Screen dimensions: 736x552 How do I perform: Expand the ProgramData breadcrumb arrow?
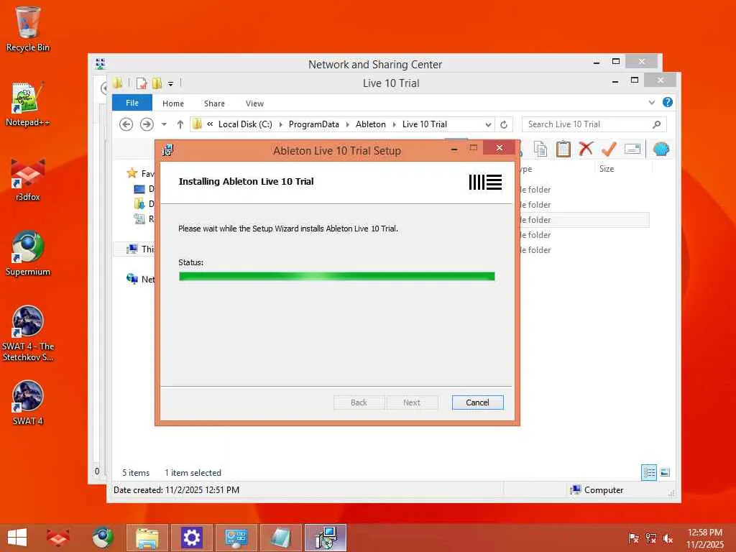point(347,124)
